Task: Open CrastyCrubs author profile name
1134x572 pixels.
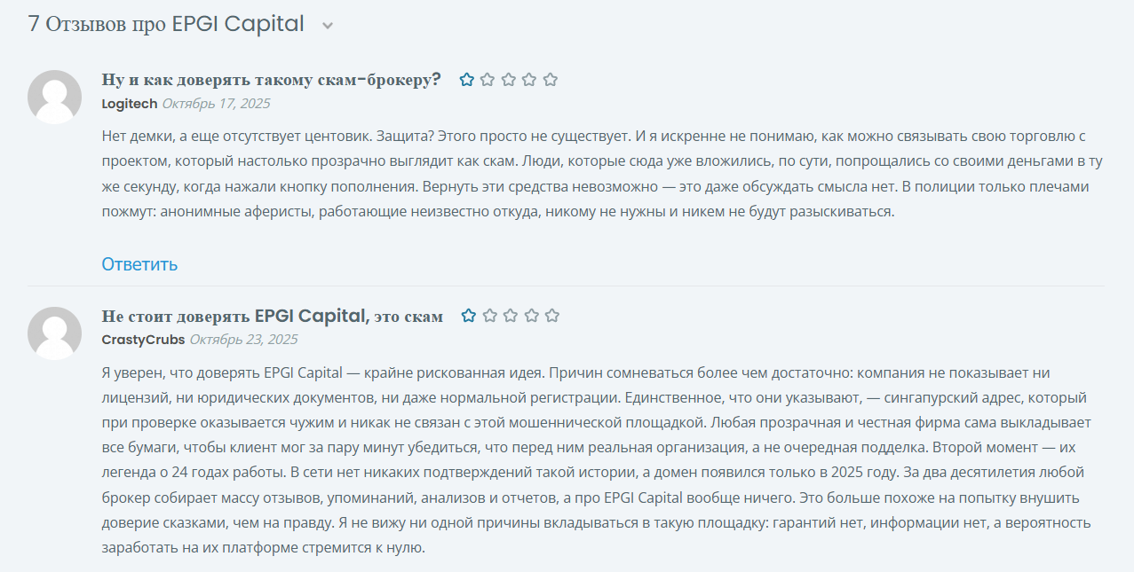Action: [x=143, y=340]
